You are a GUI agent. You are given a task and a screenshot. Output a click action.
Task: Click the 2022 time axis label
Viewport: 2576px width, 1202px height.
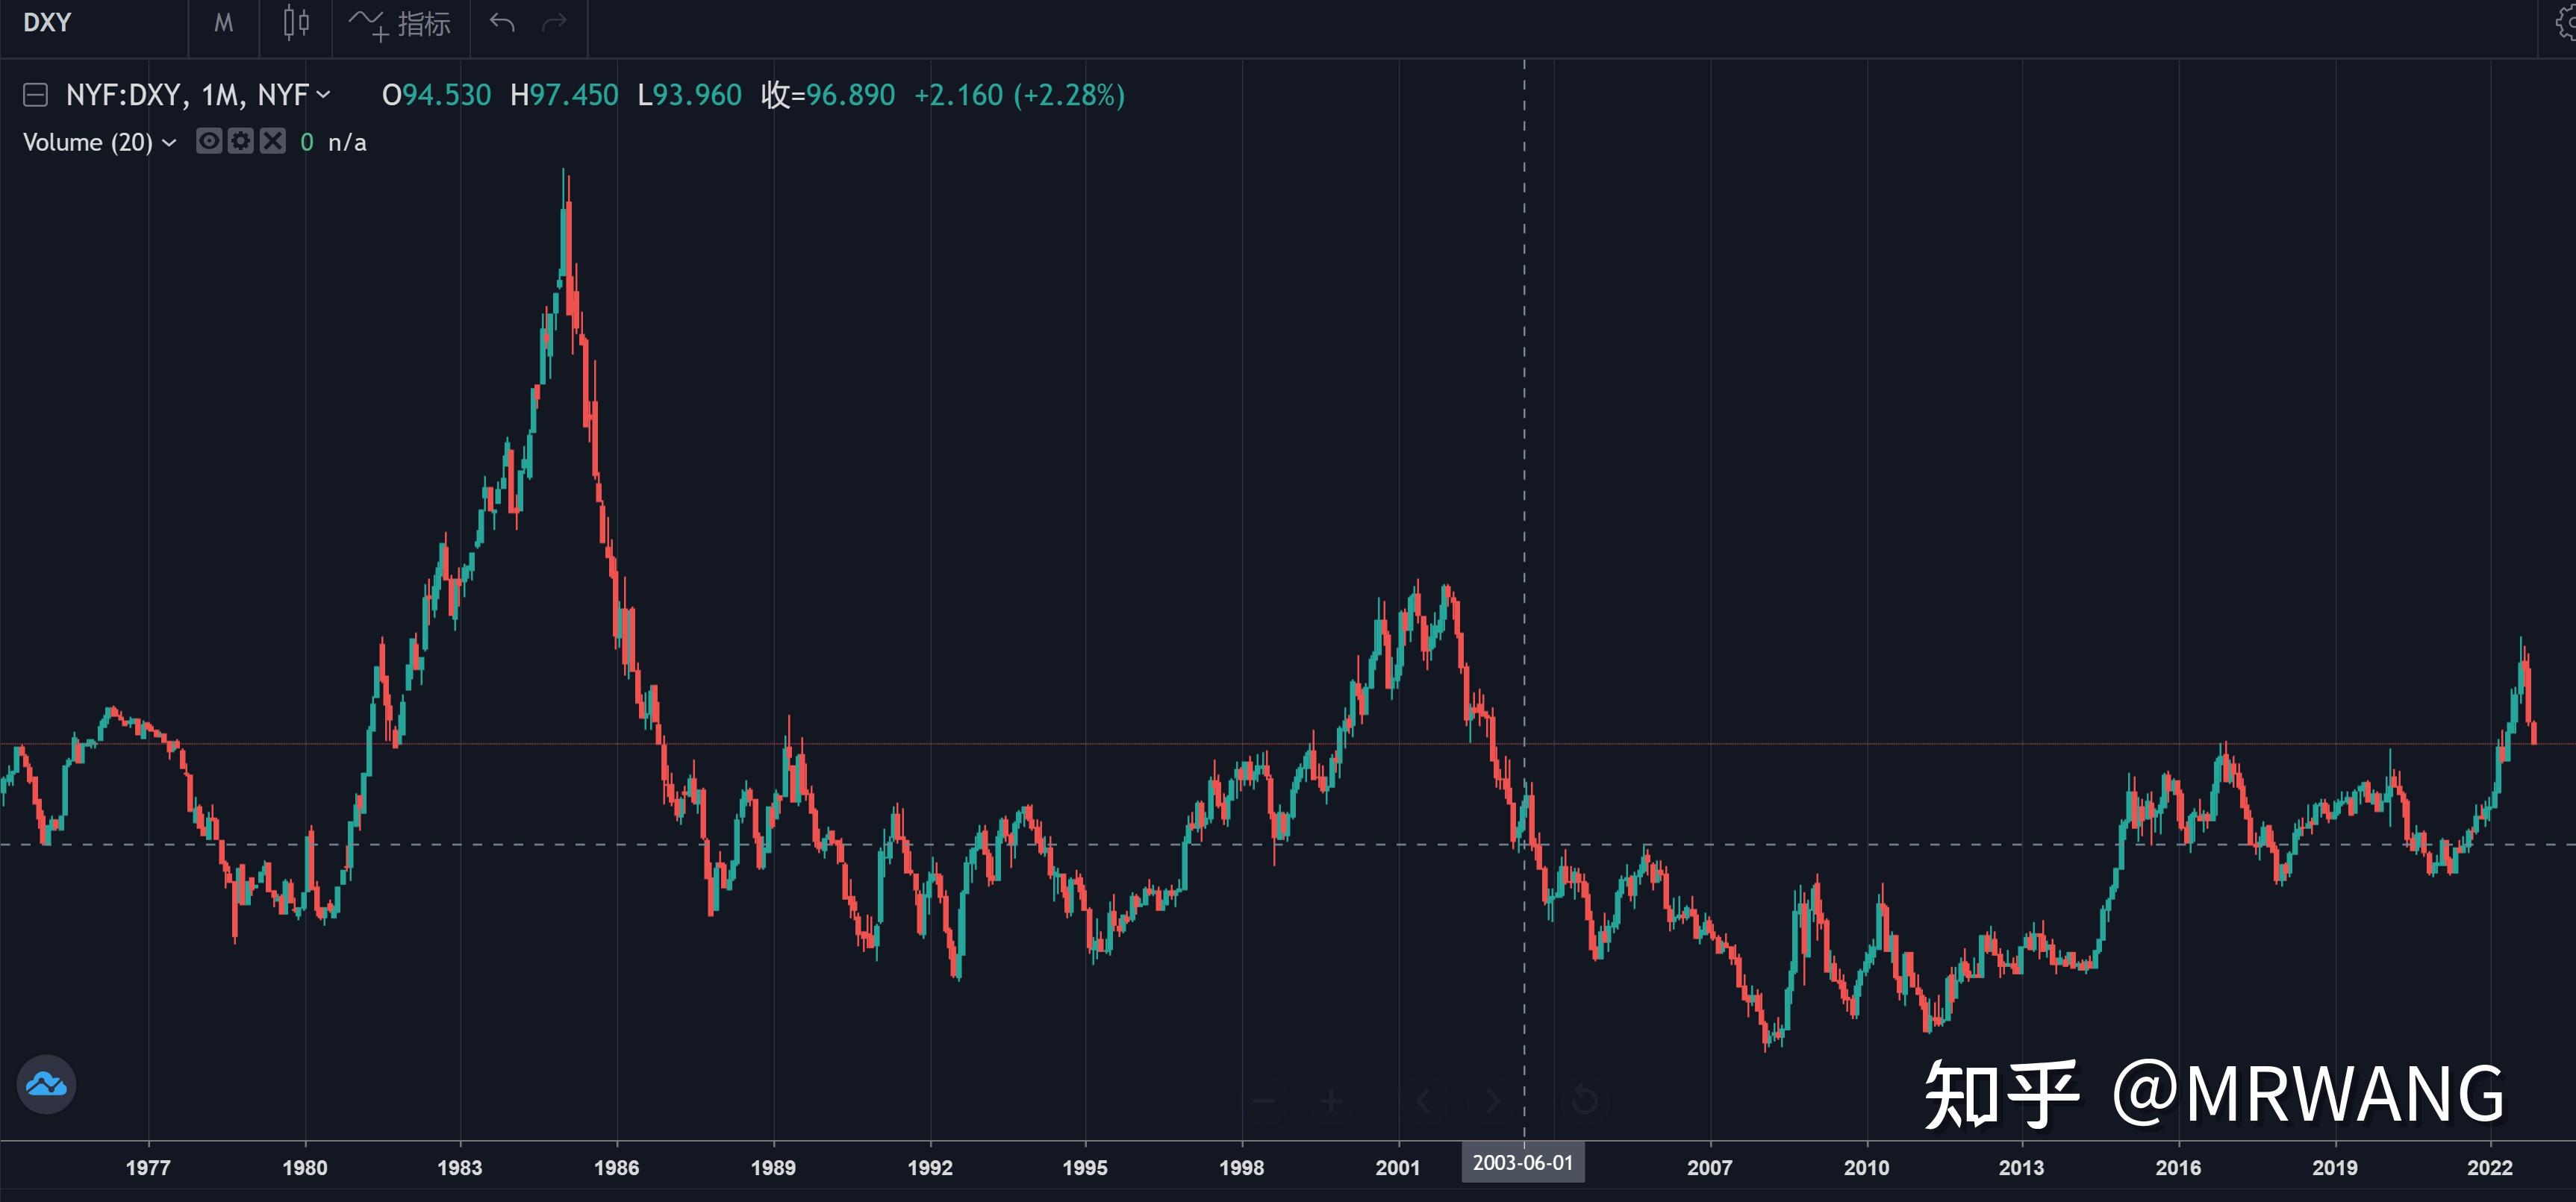[x=2489, y=1167]
